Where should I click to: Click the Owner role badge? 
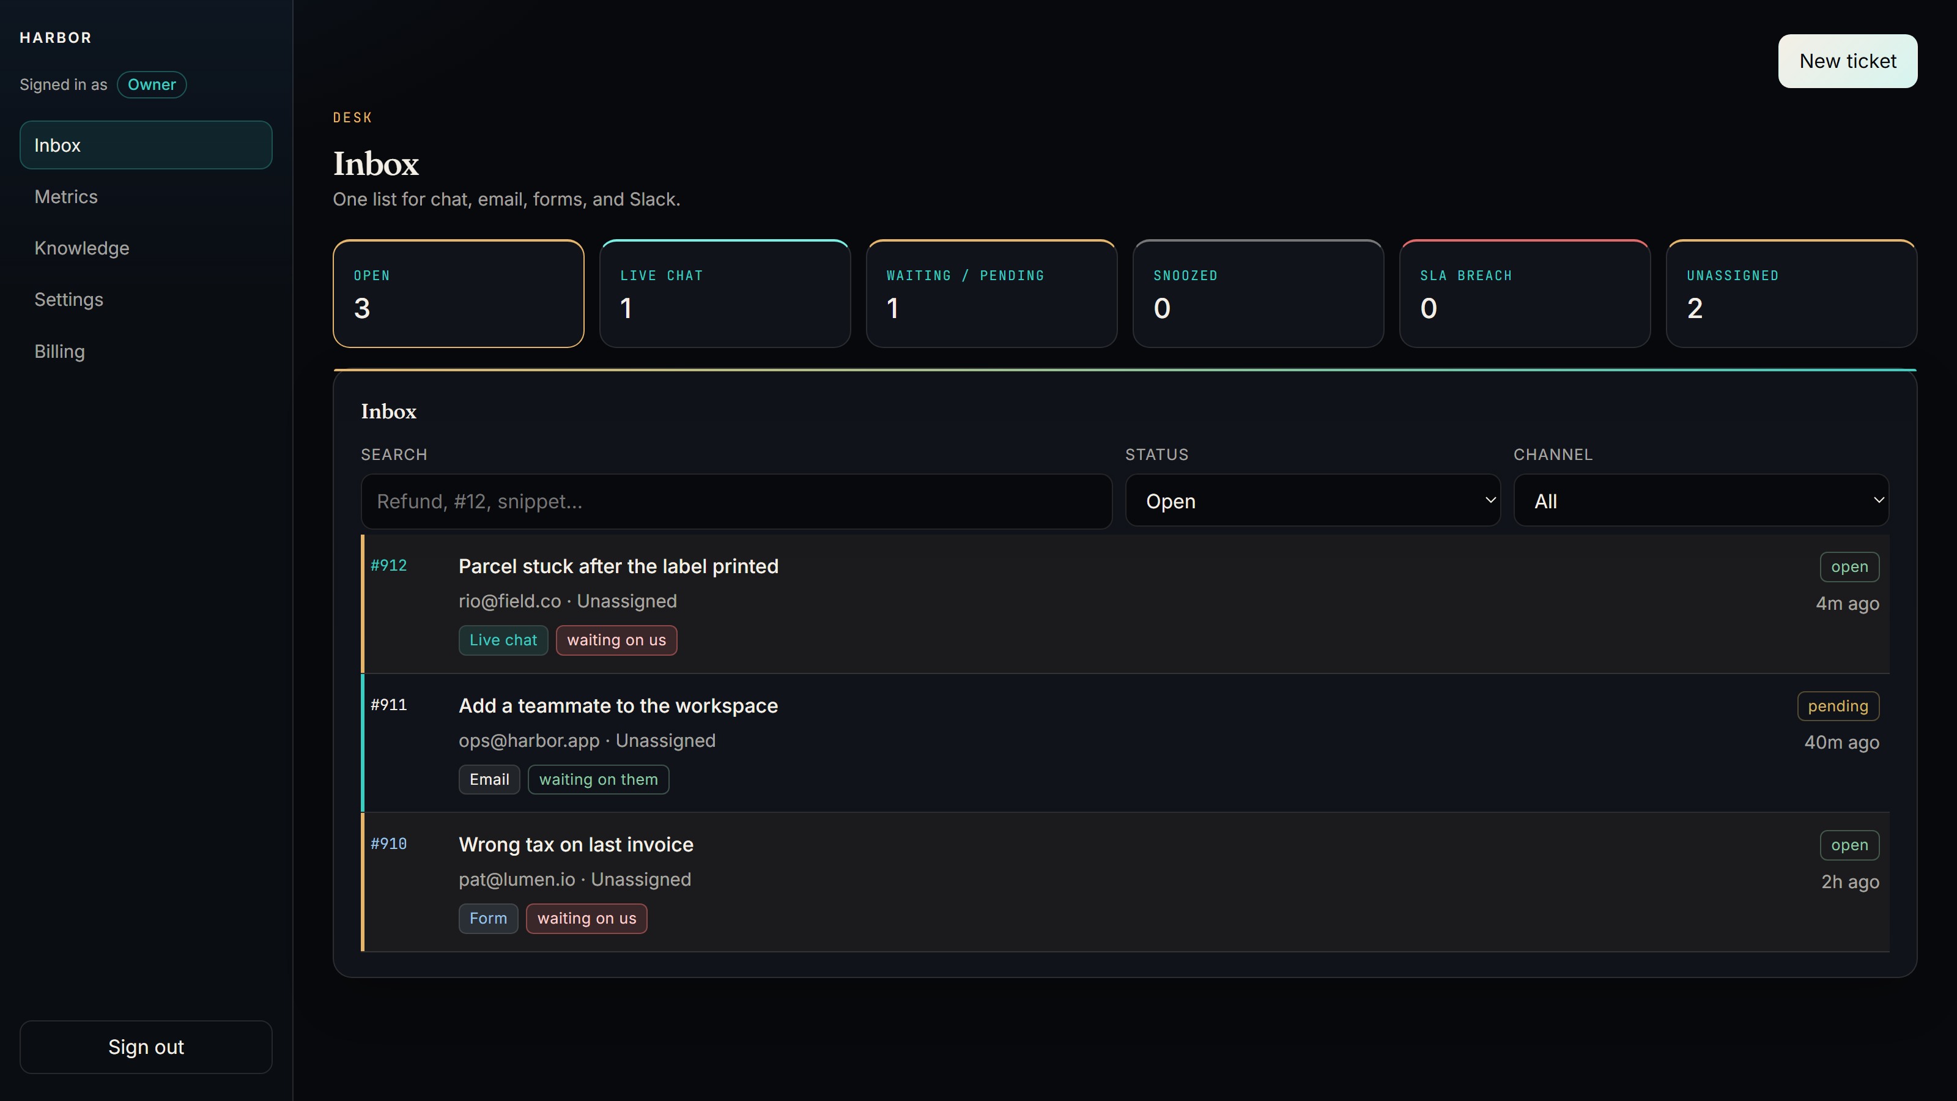pyautogui.click(x=151, y=84)
